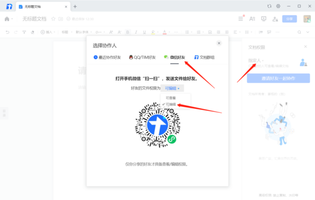Select the format painter tool
315x200 pixels.
coord(24,32)
